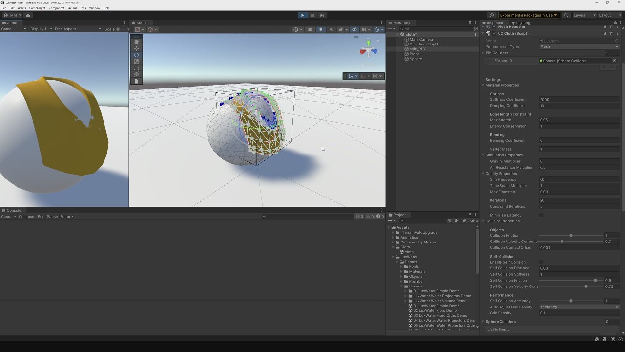The width and height of the screenshot is (625, 352).
Task: Toggle scene audio icon
Action: 332,29
